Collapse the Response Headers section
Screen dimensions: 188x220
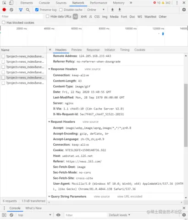(49, 69)
